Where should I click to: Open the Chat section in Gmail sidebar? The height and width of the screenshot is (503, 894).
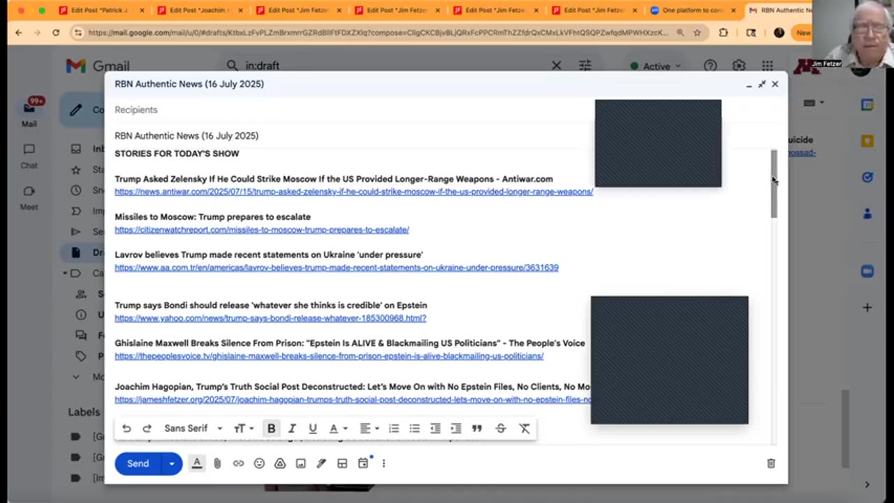[29, 156]
